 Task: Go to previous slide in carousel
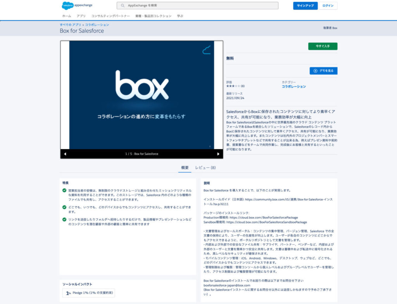coord(65,154)
